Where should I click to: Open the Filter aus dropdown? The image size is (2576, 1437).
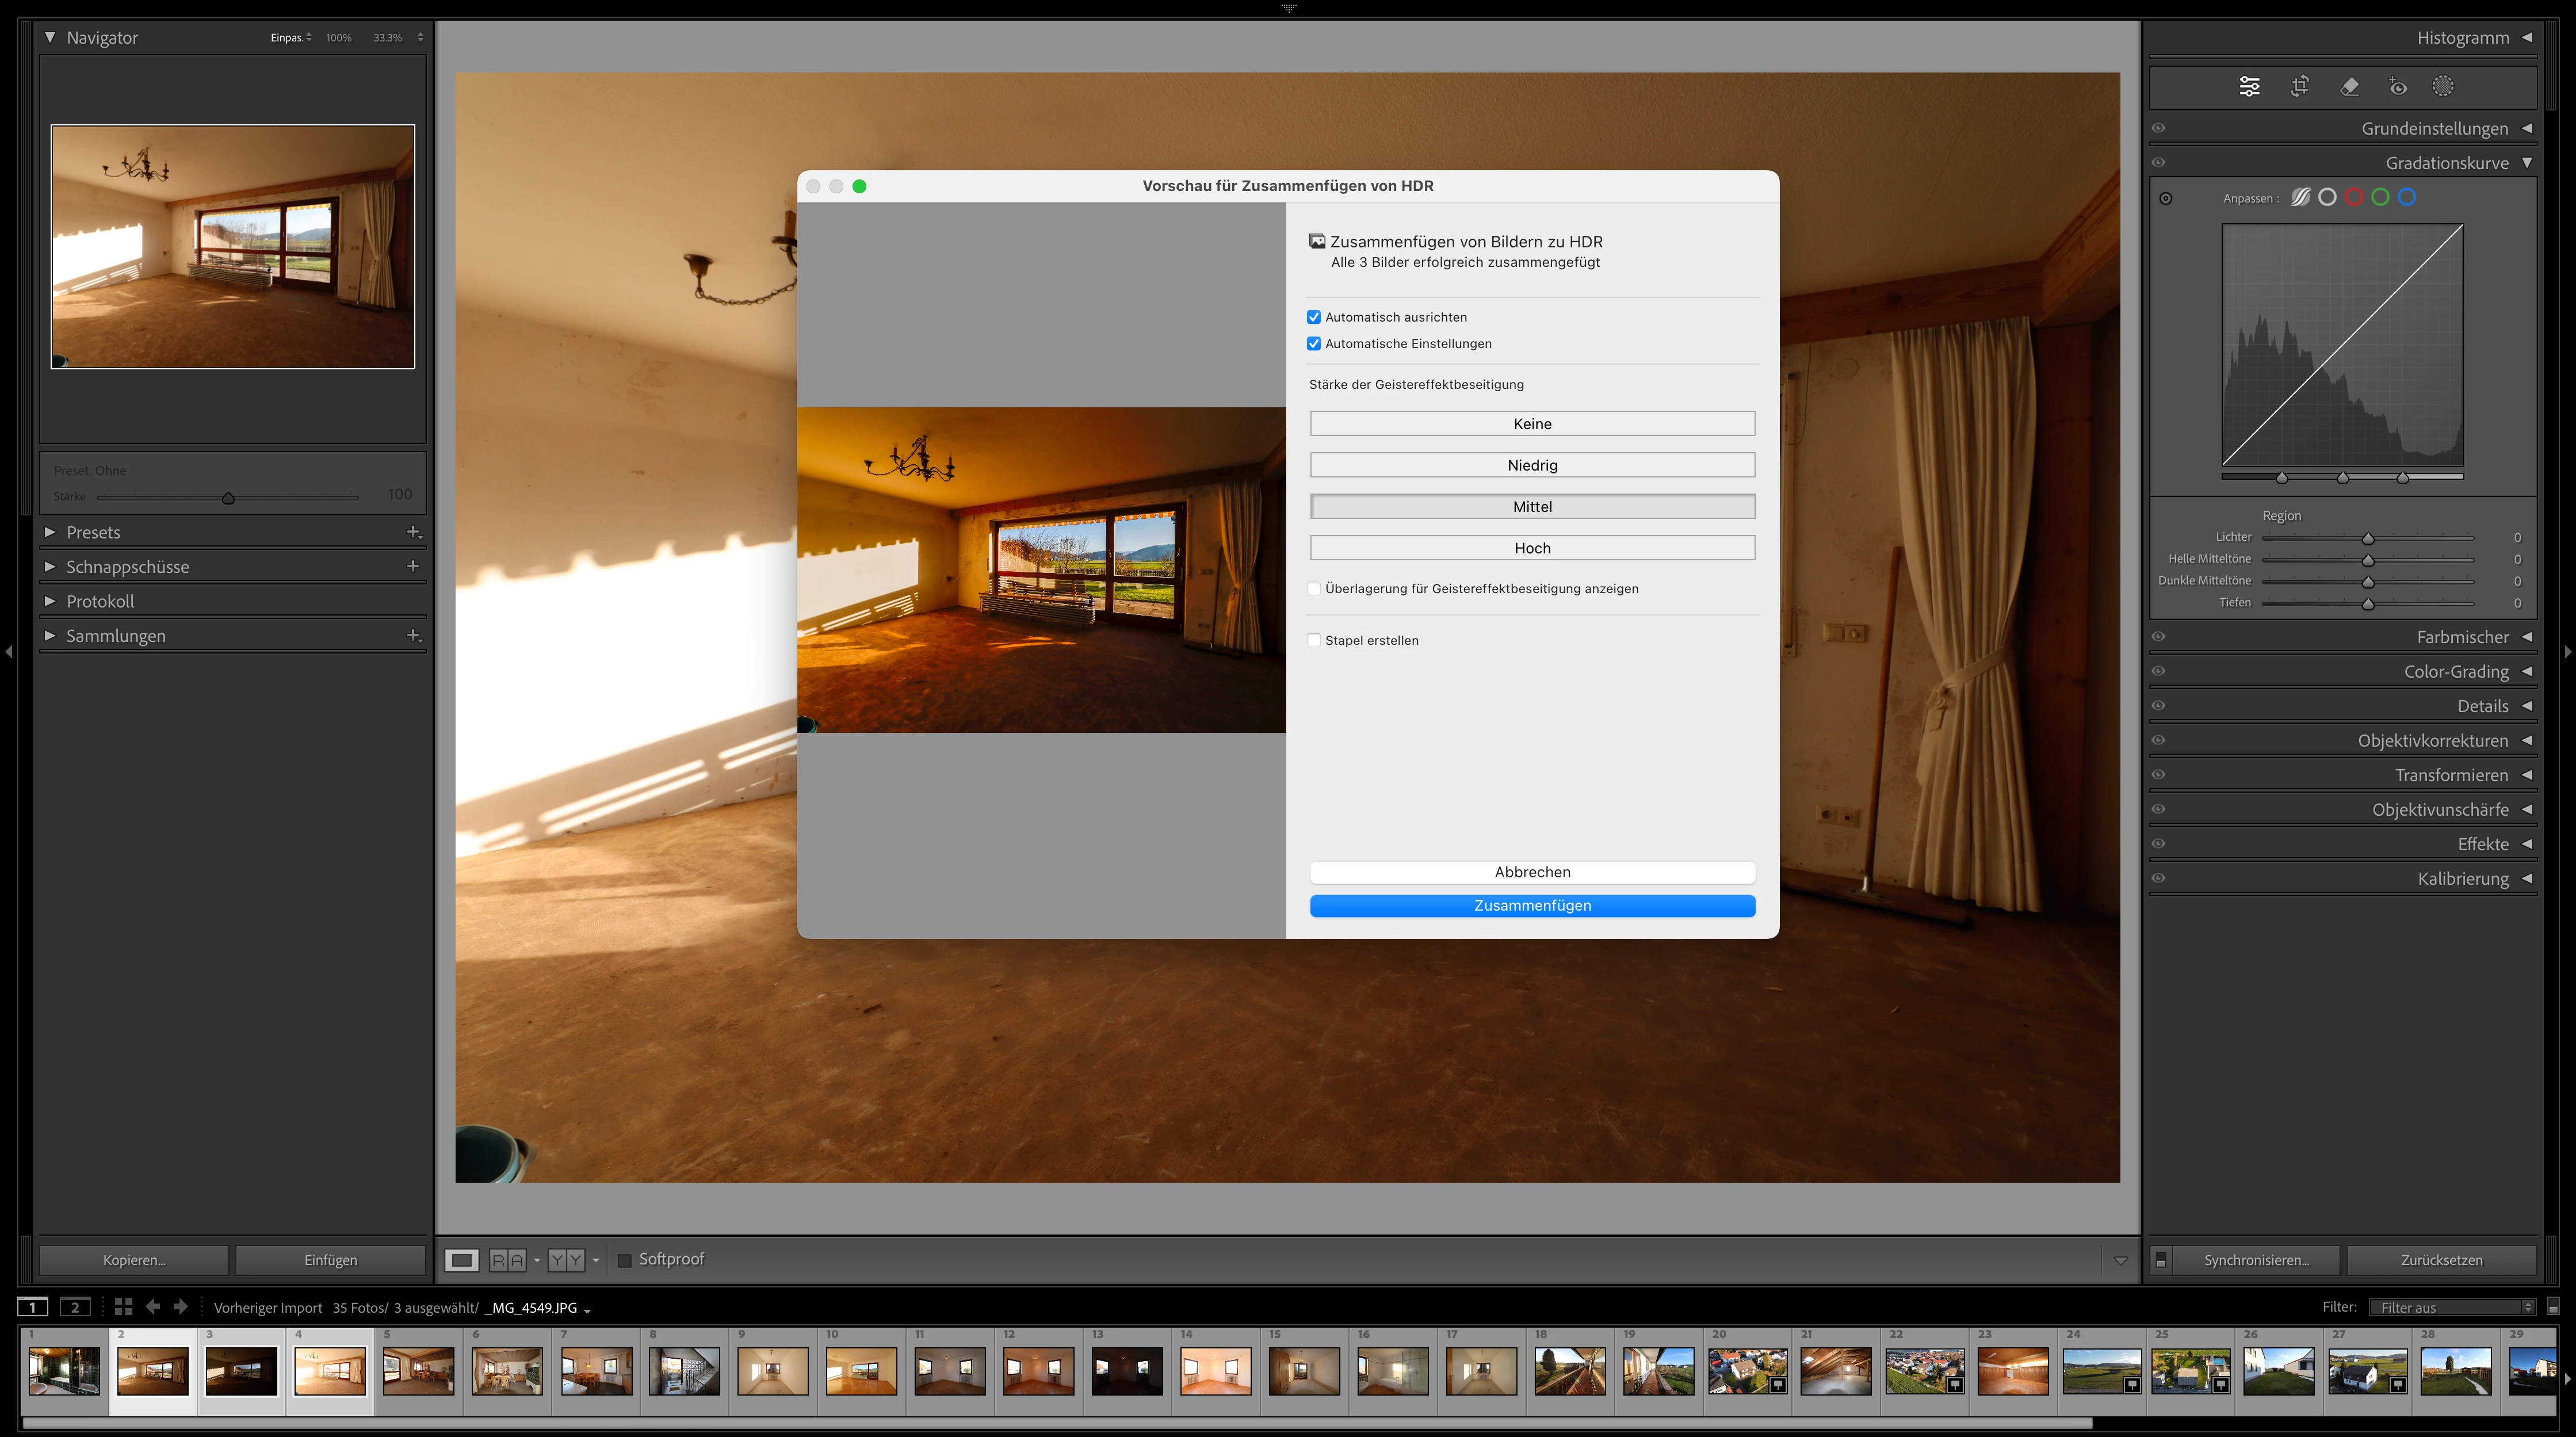[2452, 1307]
